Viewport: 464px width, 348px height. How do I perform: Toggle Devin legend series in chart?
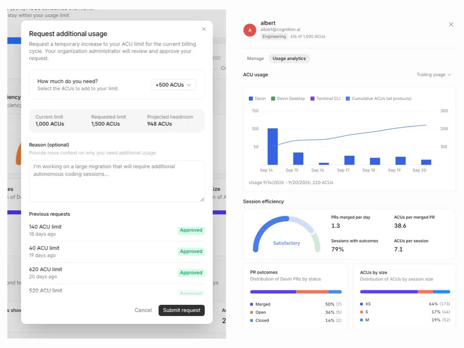(257, 99)
